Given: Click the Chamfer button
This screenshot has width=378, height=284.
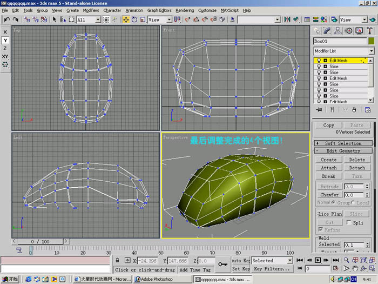Looking at the screenshot, I should (329, 195).
